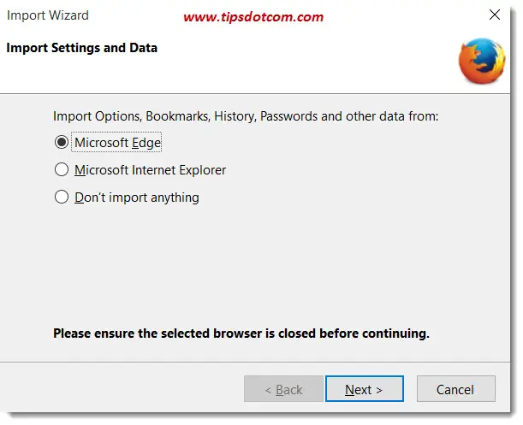Click the "Microsoft Edge" option label text
This screenshot has height=425, width=523.
coord(117,143)
